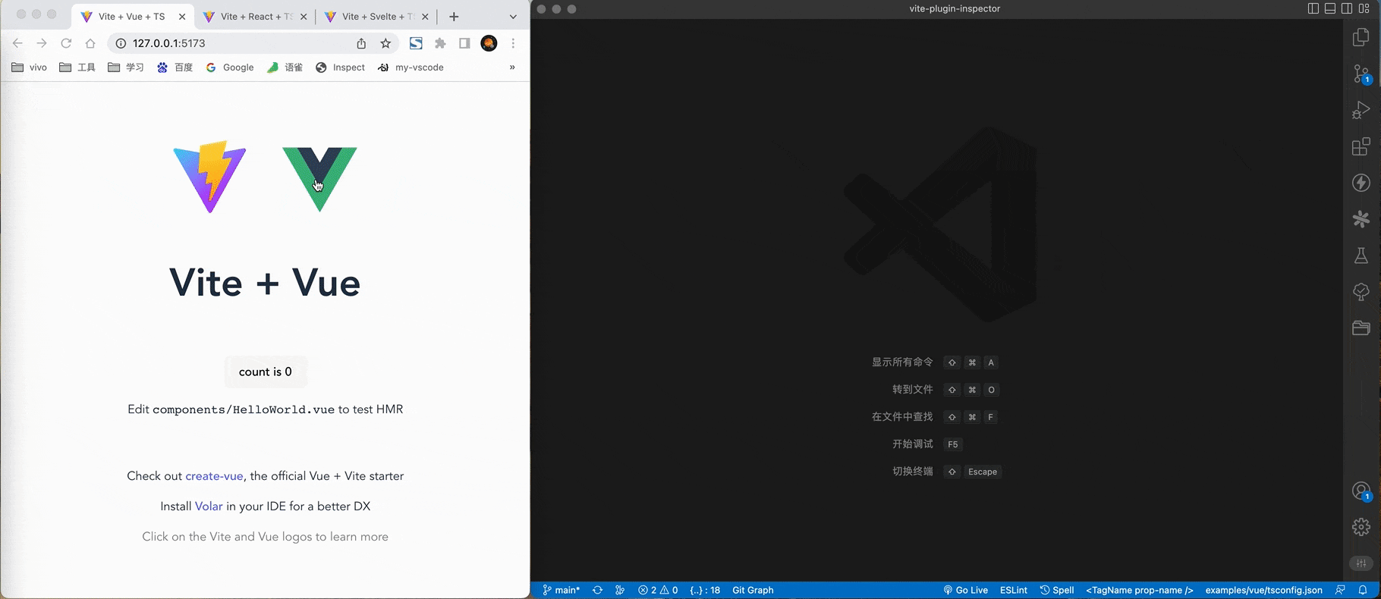Viewport: 1381px width, 599px height.
Task: Open the lightning bolt activity bar view
Action: (x=1361, y=183)
